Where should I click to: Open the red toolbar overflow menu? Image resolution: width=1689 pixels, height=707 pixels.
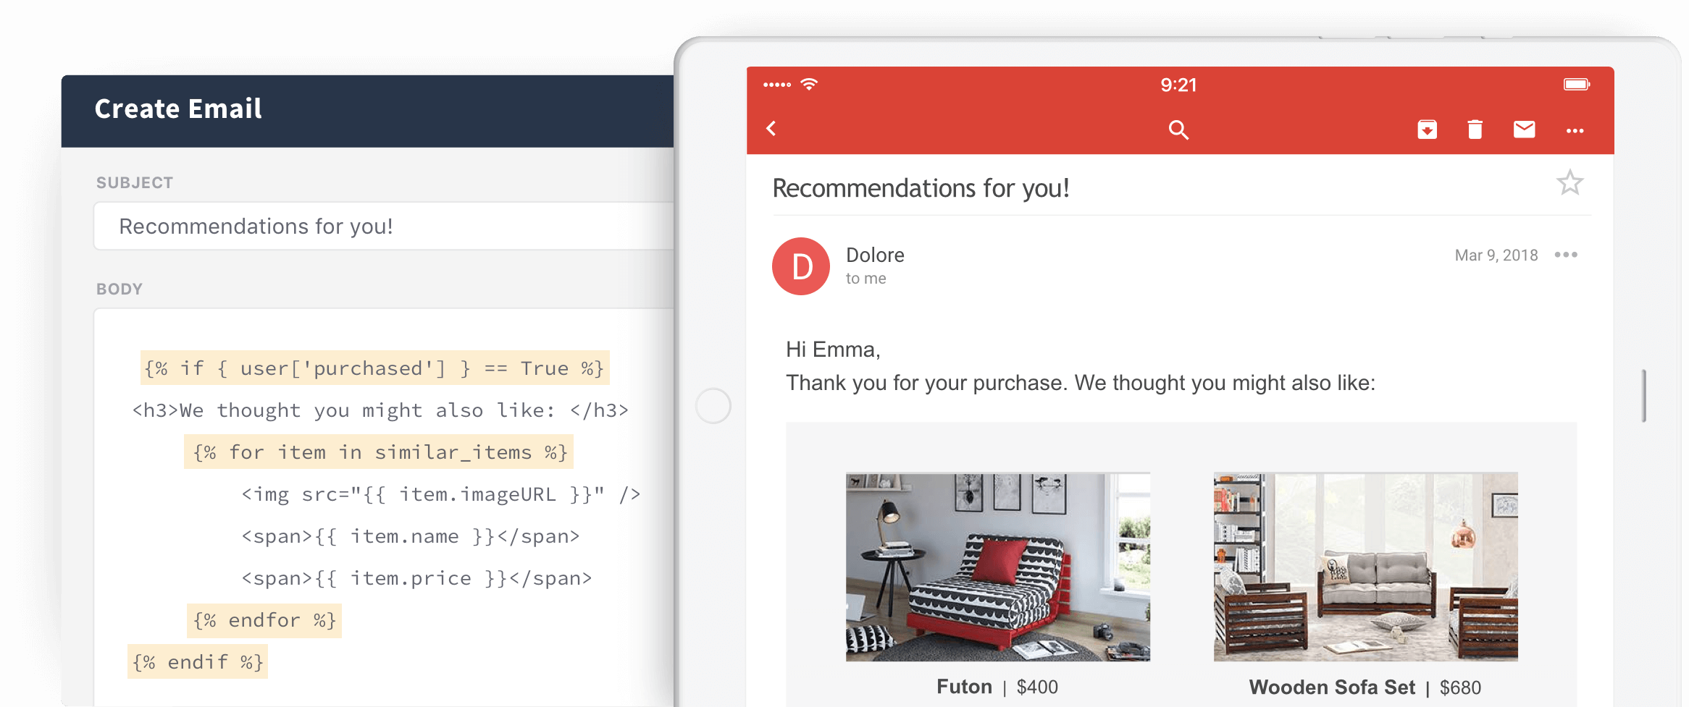coord(1575,130)
